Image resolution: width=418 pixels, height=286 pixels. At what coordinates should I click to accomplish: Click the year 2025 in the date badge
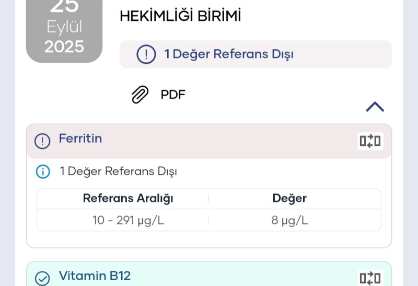(x=64, y=47)
